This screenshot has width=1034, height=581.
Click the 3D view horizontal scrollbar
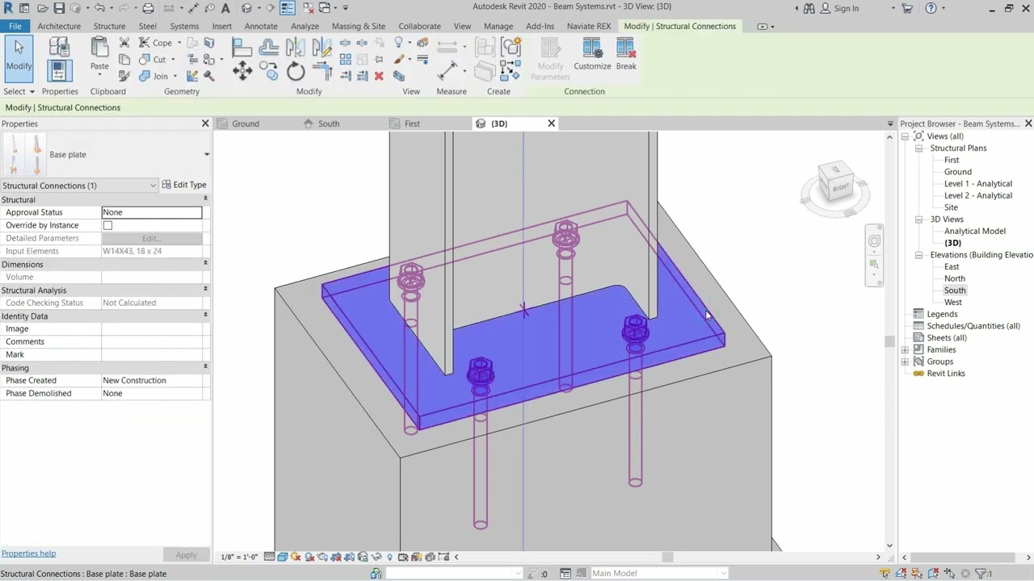click(x=666, y=557)
